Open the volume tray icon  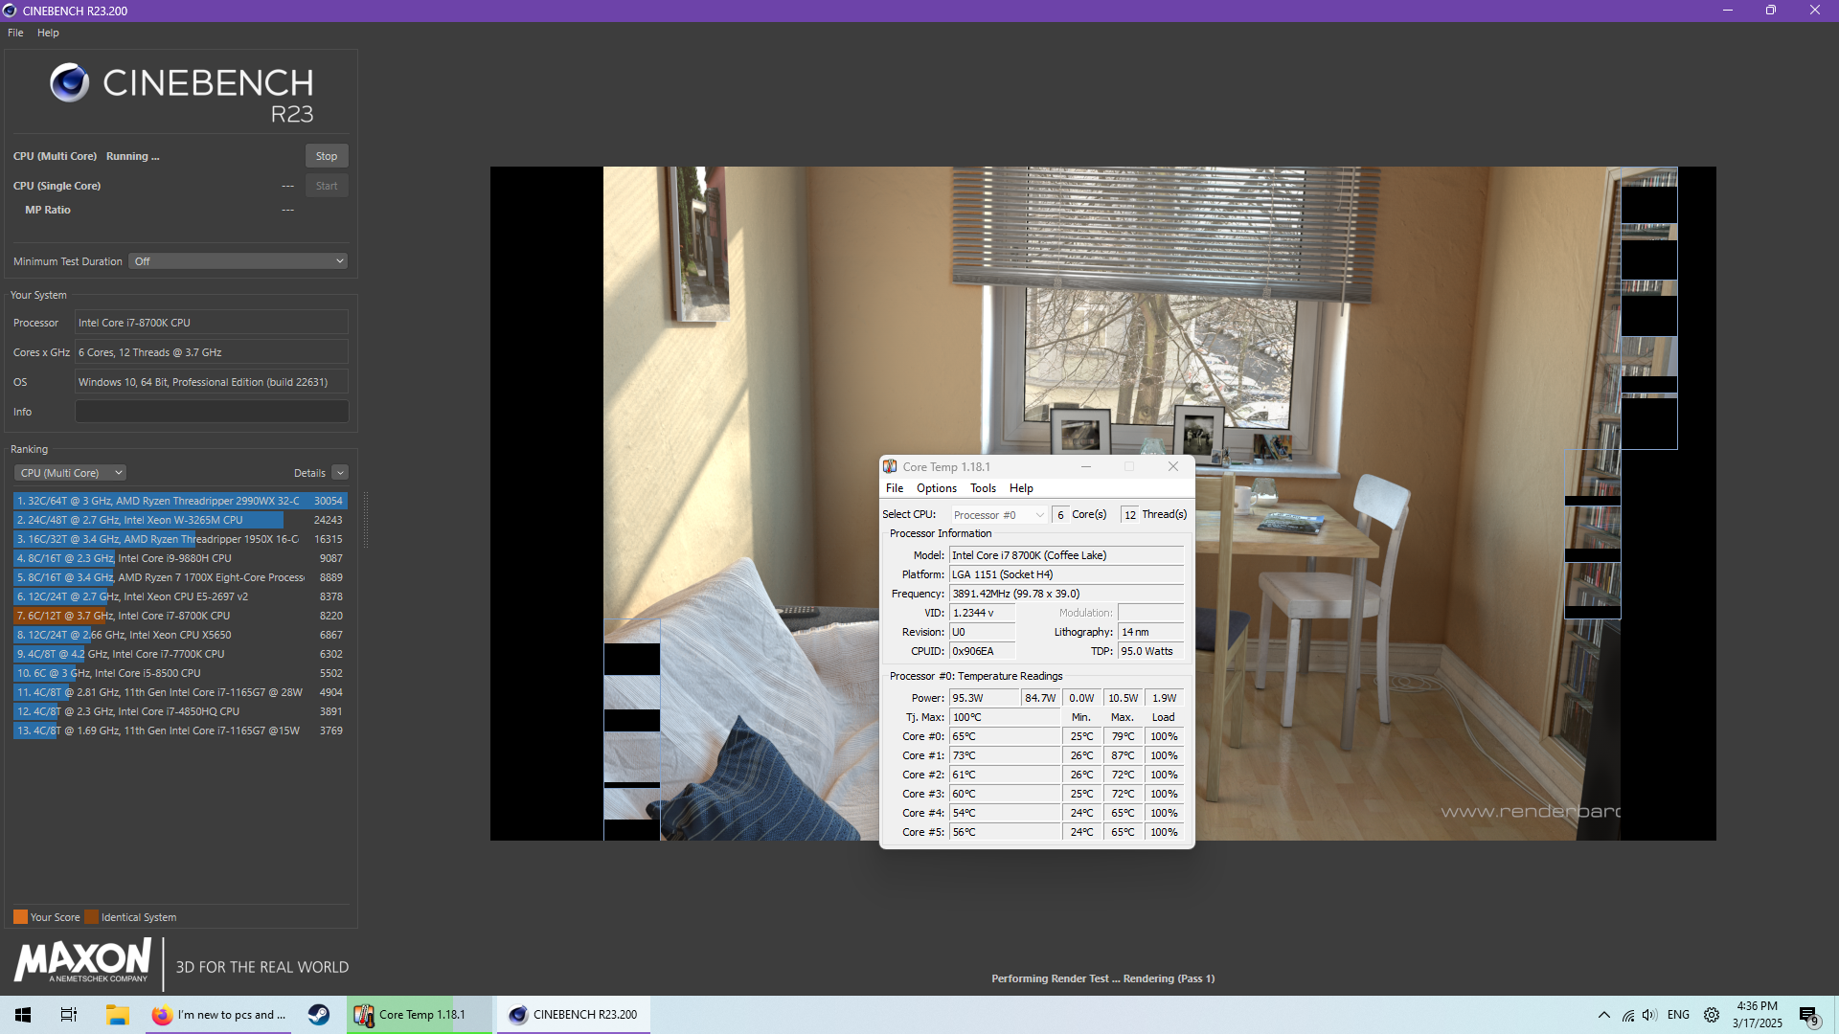pos(1648,1015)
